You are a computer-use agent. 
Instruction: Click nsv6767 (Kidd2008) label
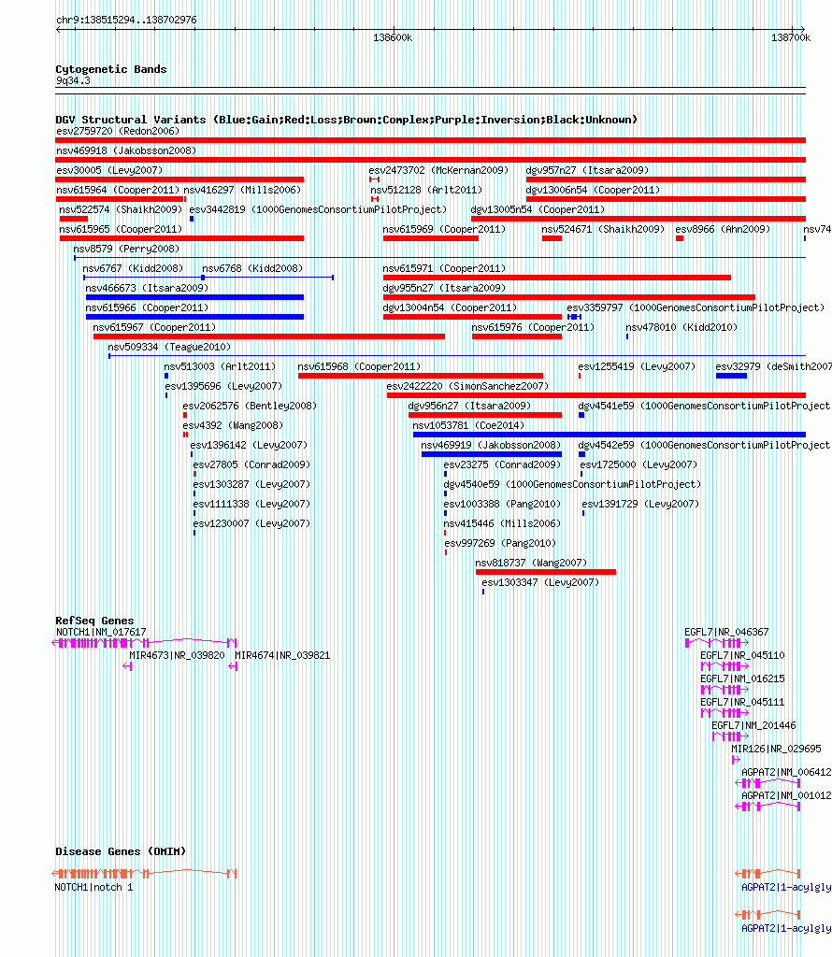(x=133, y=268)
